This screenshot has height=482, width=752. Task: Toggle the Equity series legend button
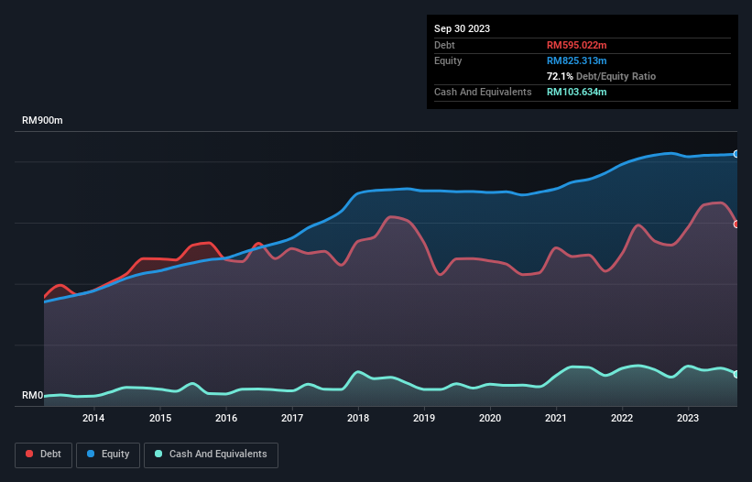108,455
